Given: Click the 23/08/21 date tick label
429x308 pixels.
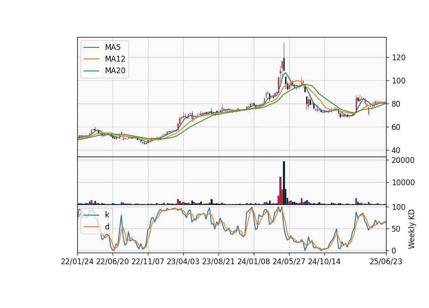Looking at the screenshot, I should point(219,262).
